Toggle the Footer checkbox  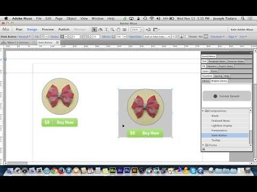pos(187,37)
